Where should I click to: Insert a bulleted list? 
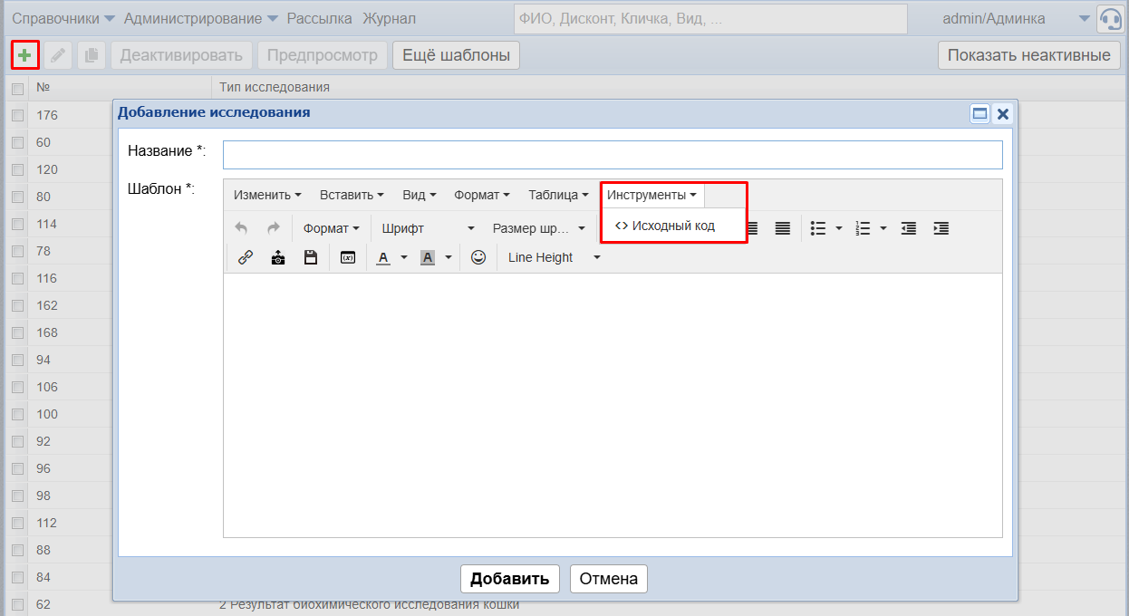(x=818, y=228)
